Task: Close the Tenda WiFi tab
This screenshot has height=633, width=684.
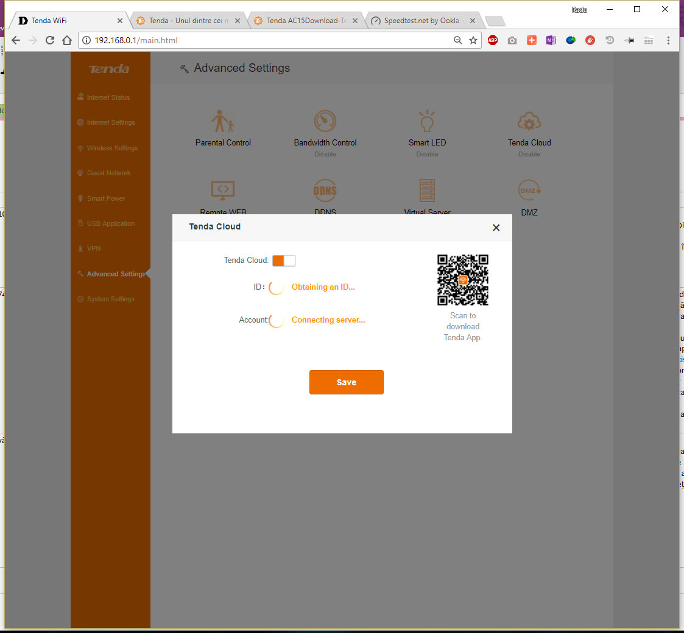Action: point(120,21)
